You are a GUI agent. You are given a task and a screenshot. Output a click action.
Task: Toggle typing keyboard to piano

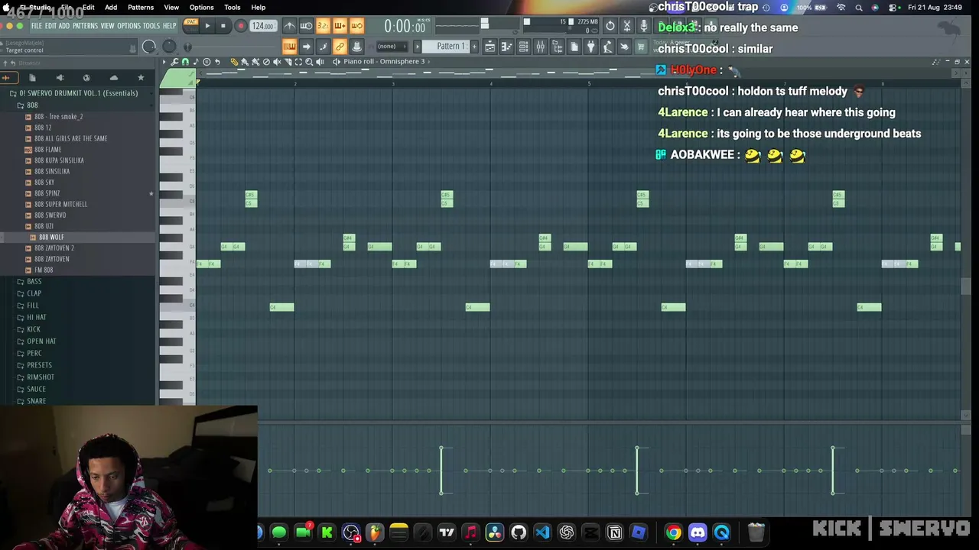(290, 47)
